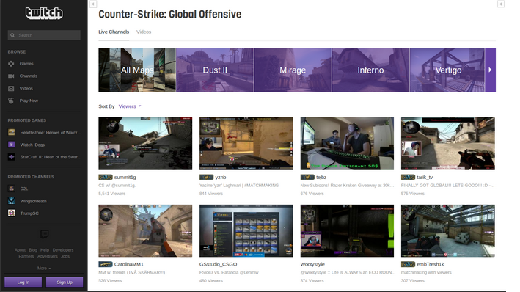Click the Wingsofdeath channel avatar
This screenshot has width=520, height=292.
coord(11,201)
